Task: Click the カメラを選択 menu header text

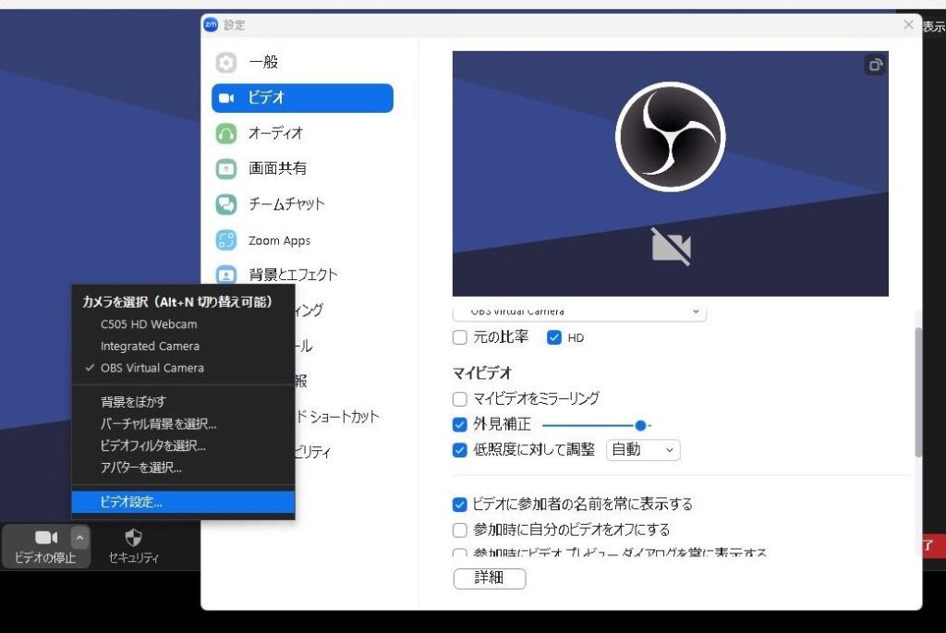Action: click(177, 302)
